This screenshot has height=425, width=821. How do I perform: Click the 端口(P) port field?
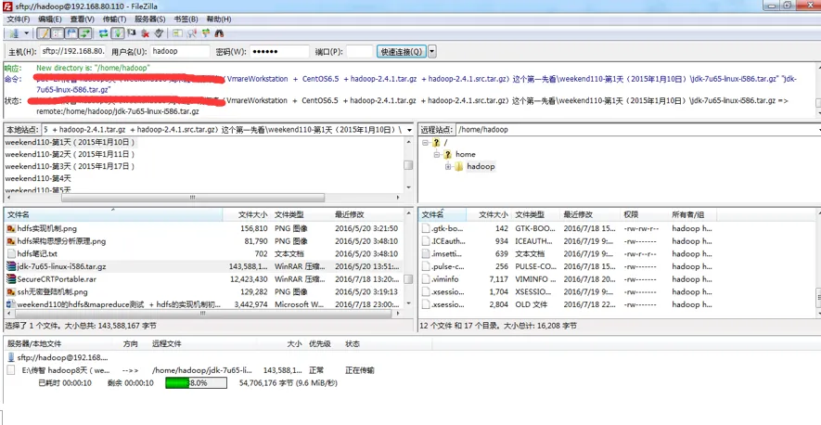pos(359,51)
